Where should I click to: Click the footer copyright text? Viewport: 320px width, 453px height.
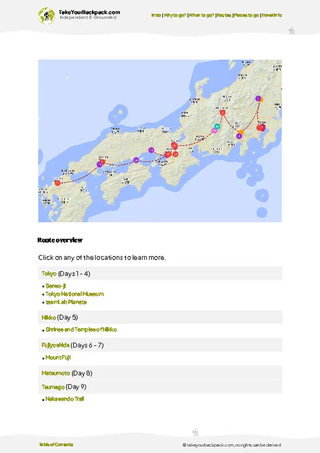pyautogui.click(x=232, y=445)
